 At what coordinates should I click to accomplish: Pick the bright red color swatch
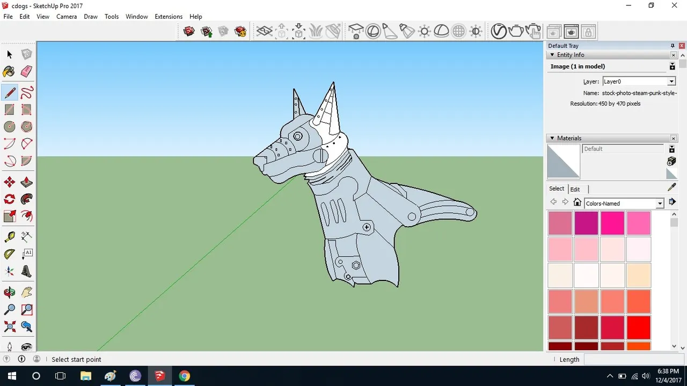point(638,328)
